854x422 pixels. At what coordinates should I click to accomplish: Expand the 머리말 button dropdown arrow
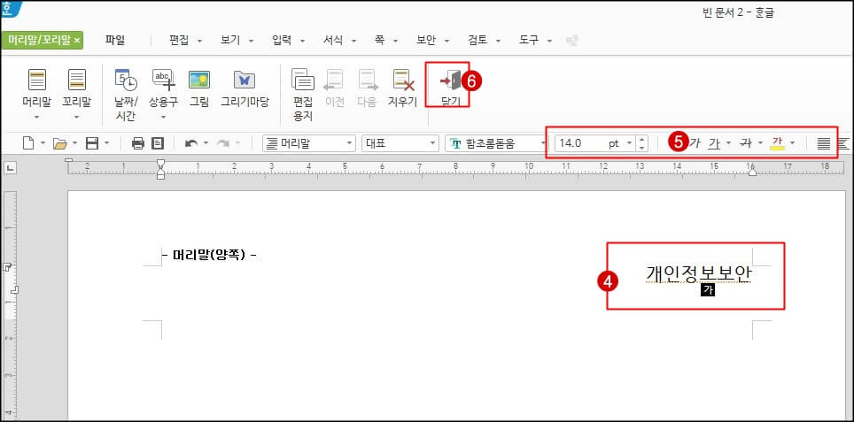coord(37,117)
